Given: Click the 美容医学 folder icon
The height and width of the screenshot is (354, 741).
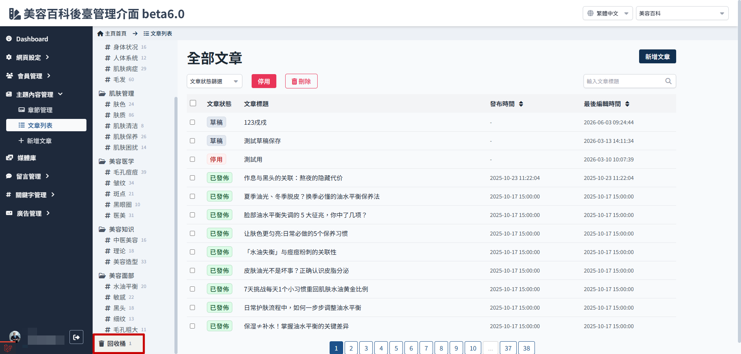Looking at the screenshot, I should [102, 161].
